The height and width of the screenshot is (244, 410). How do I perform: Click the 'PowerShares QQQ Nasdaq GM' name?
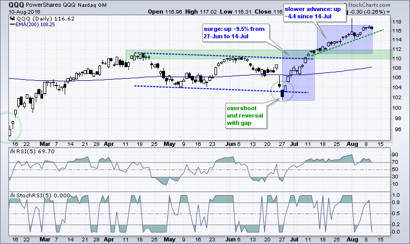(66, 5)
